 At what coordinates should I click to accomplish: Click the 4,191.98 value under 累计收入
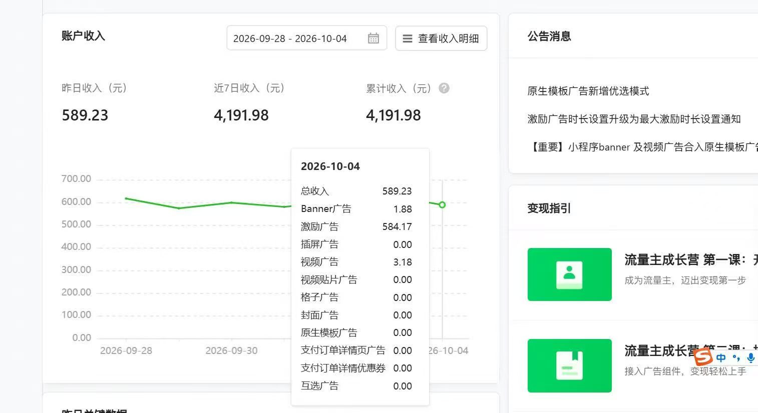click(x=394, y=115)
